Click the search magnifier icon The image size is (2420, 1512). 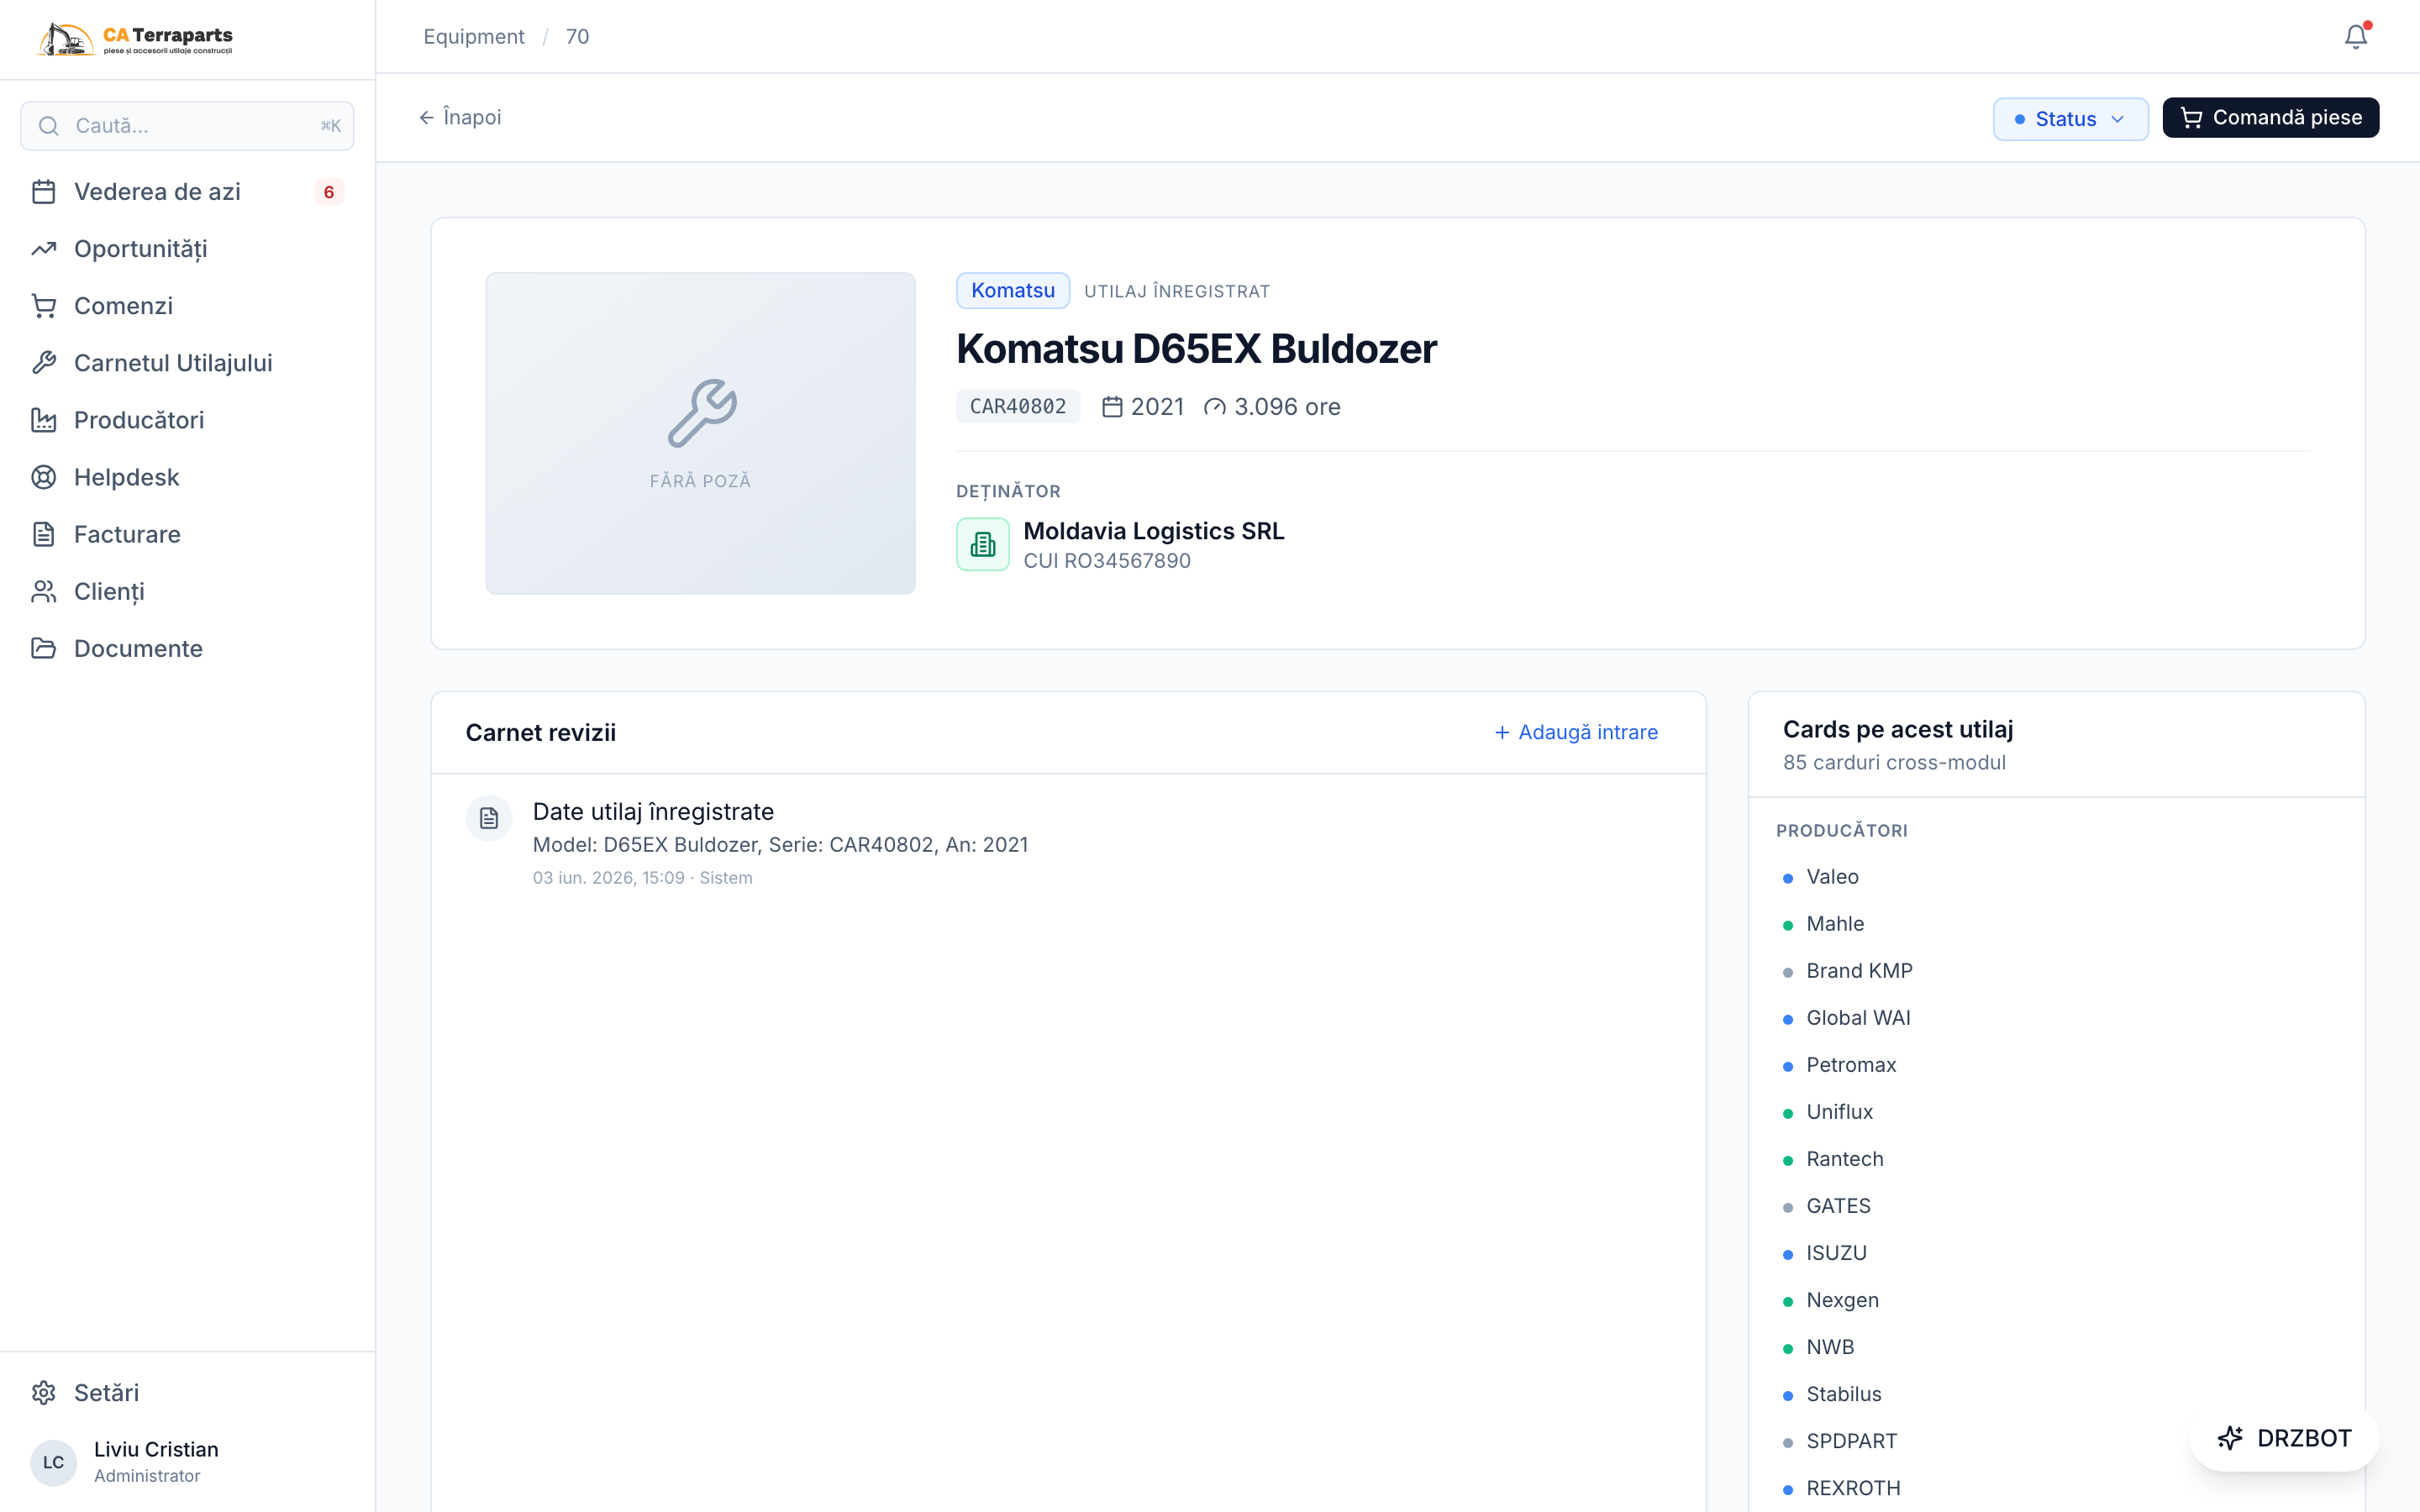[x=48, y=126]
